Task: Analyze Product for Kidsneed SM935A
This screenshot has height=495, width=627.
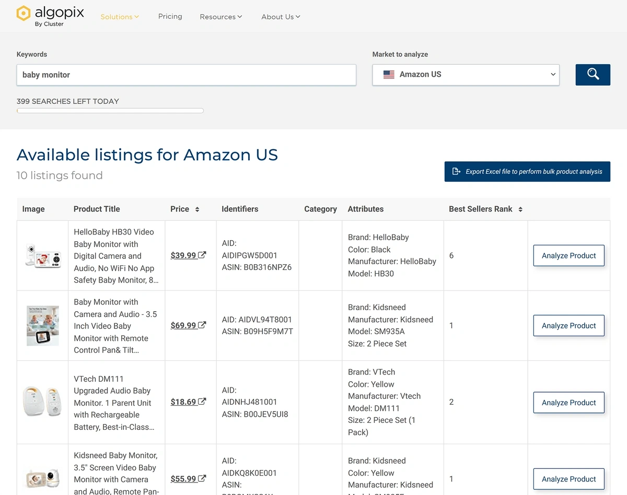Action: 568,326
